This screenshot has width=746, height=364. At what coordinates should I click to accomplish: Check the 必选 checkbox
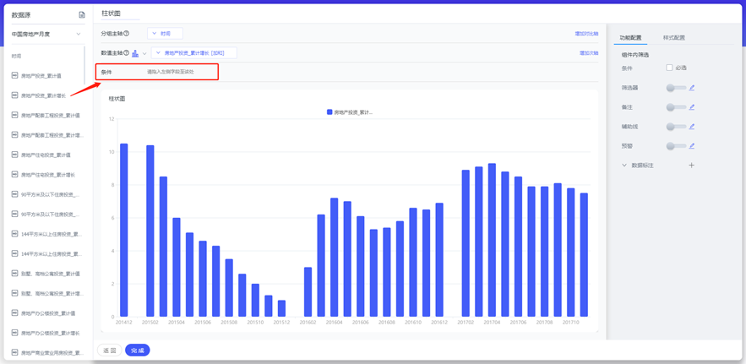pyautogui.click(x=669, y=68)
